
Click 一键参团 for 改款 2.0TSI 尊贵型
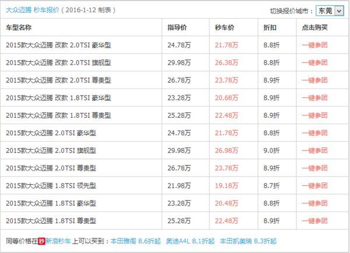click(x=314, y=80)
